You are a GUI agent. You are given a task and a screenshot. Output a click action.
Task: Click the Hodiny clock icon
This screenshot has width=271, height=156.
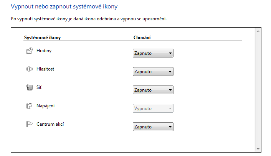pyautogui.click(x=30, y=51)
